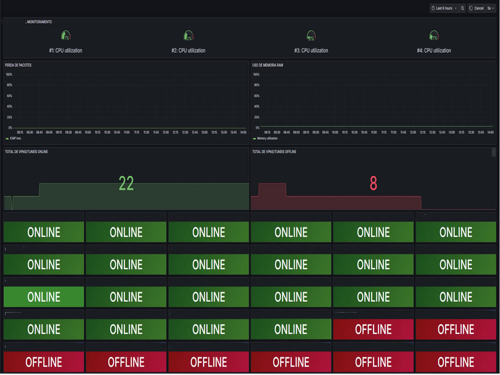
Task: Click the zoom out time range icon
Action: [x=462, y=8]
